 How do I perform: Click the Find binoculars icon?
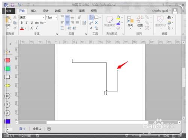(x=169, y=17)
